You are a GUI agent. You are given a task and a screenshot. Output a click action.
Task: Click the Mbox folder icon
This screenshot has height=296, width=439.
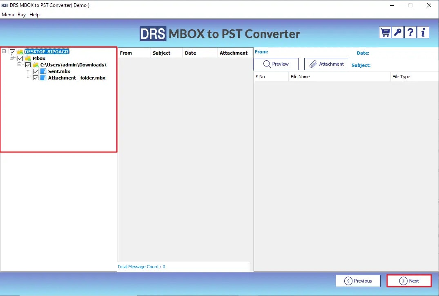coord(28,58)
